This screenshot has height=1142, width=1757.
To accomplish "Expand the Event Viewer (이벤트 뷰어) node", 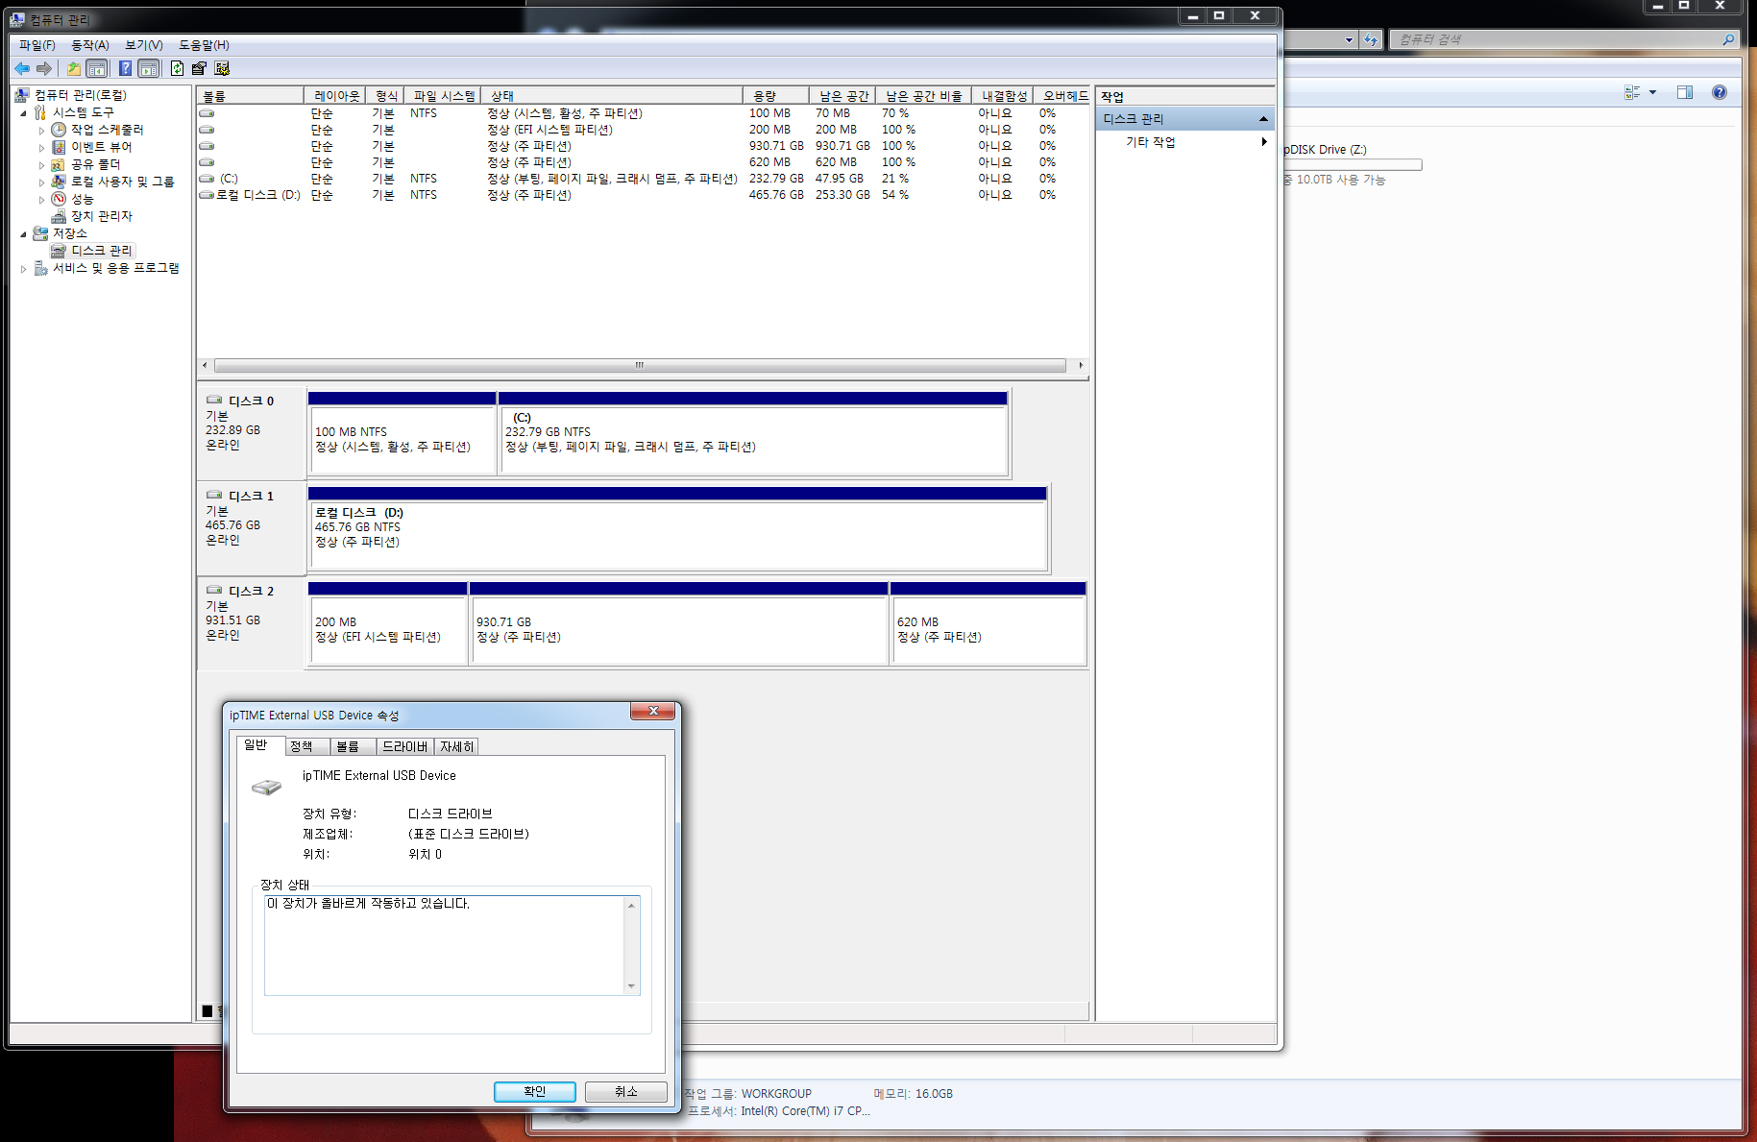I will pos(41,148).
